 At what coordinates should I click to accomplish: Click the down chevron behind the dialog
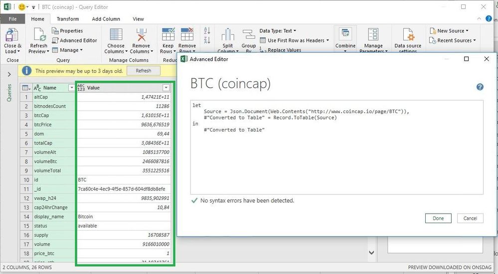(371, 253)
